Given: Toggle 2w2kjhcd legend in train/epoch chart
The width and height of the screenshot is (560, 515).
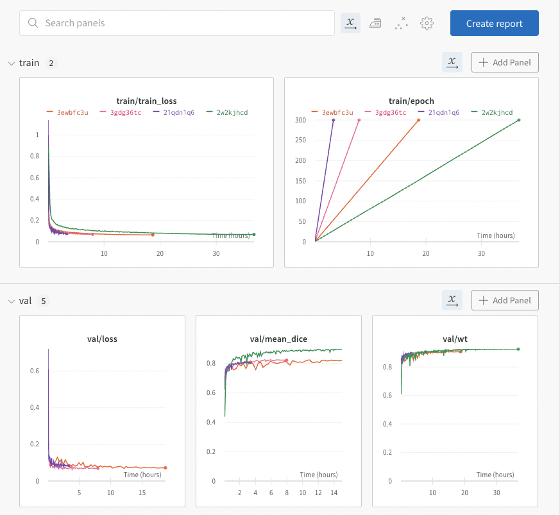Looking at the screenshot, I should (x=492, y=112).
